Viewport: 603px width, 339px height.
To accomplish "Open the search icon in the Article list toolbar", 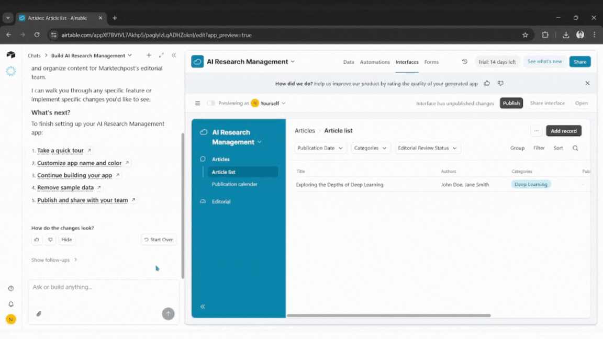I will 575,148.
